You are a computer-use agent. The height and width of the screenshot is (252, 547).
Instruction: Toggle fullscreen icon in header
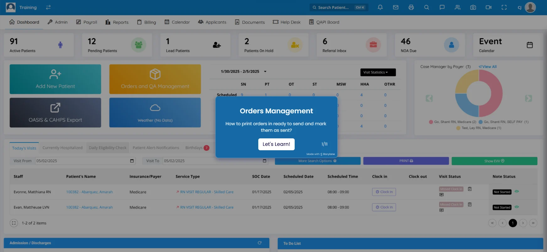tap(504, 7)
